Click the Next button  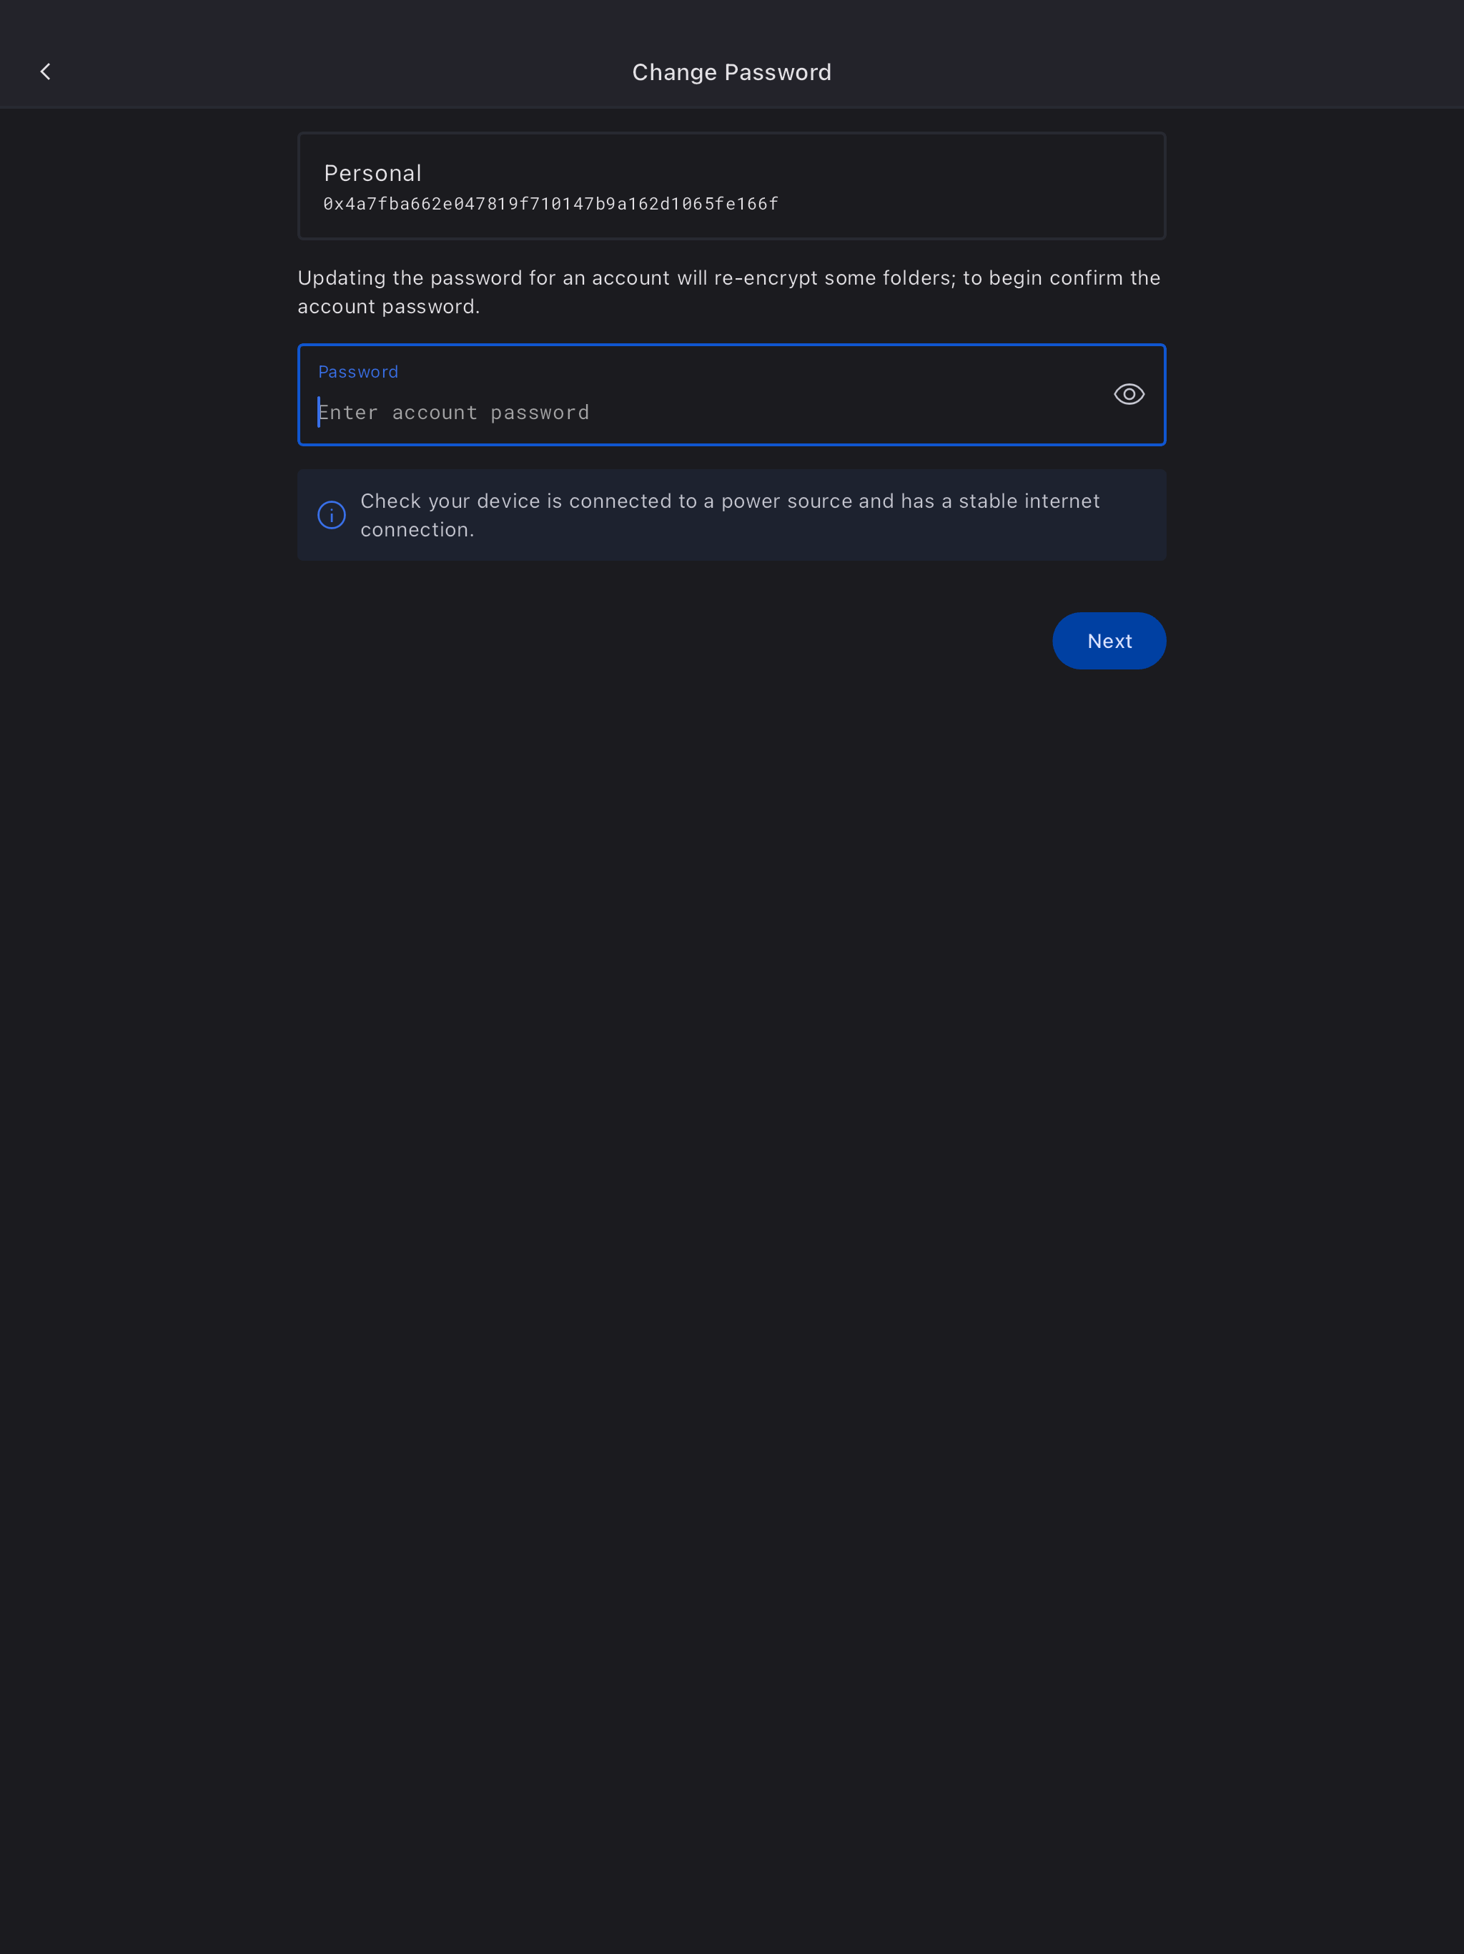(1109, 640)
